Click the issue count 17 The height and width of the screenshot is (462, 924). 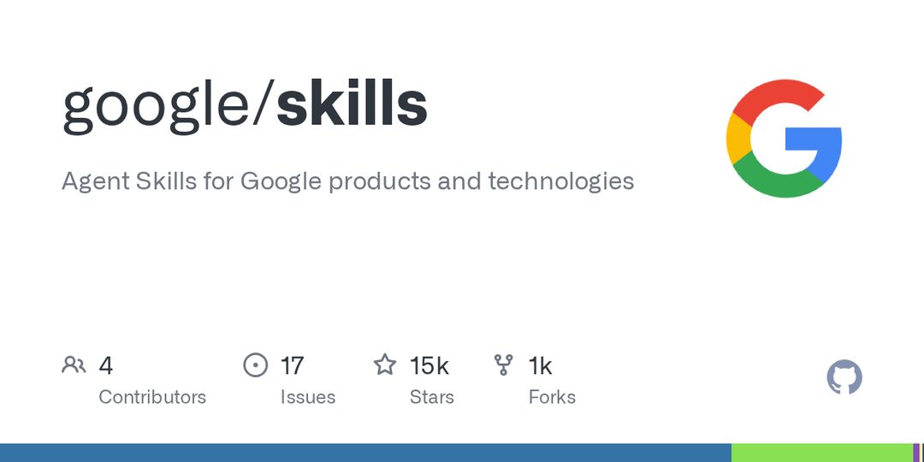point(292,366)
